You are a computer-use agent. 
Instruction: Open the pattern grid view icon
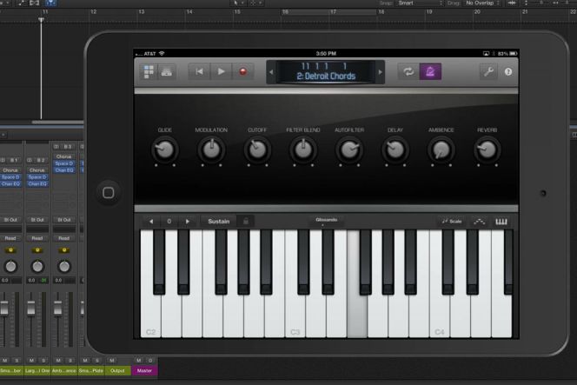[149, 72]
